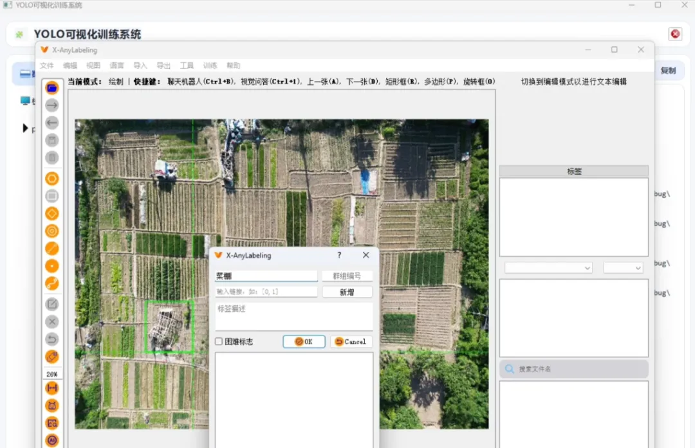
Task: Select the line strip drawing tool
Action: coord(52,283)
